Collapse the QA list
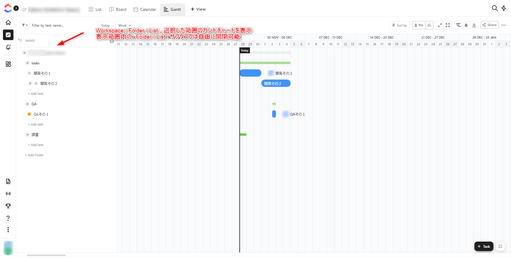Image resolution: width=511 pixels, height=258 pixels. [x=28, y=104]
